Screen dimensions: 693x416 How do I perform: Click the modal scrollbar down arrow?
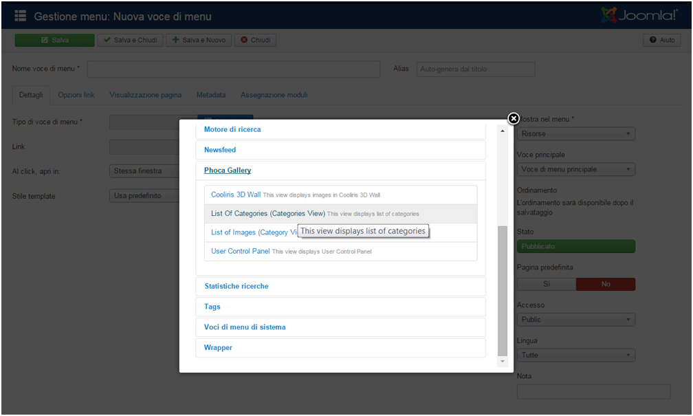pyautogui.click(x=502, y=361)
